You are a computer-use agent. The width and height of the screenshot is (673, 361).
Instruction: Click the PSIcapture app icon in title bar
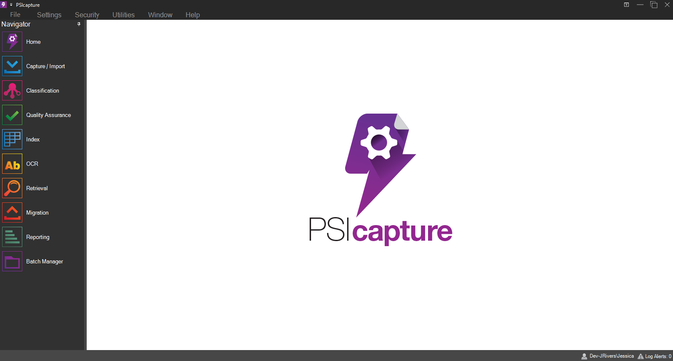click(3, 5)
